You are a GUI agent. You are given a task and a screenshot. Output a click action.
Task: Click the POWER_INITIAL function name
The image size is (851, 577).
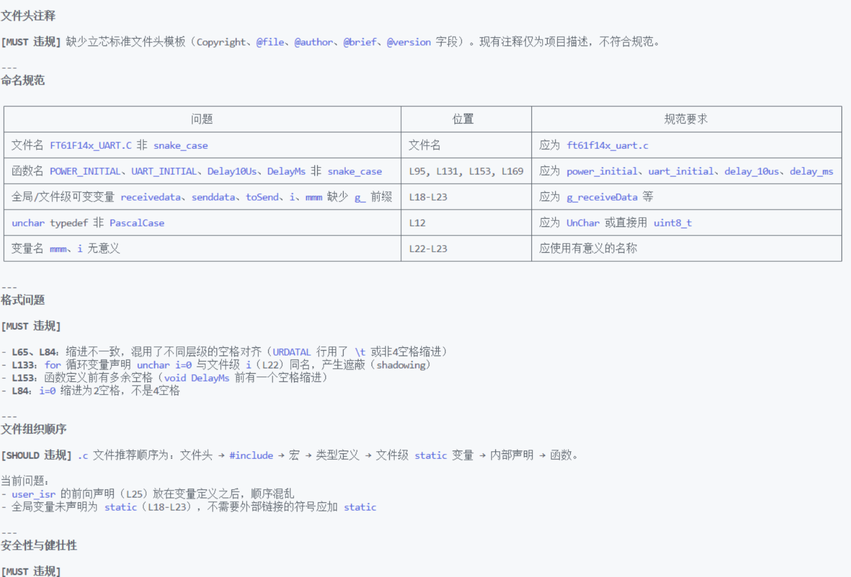click(x=85, y=171)
